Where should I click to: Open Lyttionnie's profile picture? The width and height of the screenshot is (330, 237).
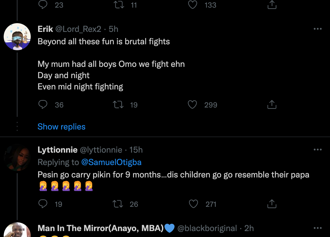point(17,158)
